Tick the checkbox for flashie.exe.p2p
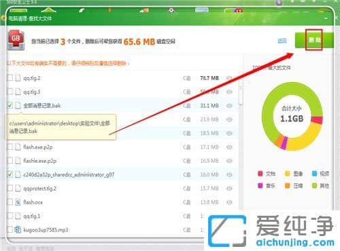Screen dimensions: 340x251 click(10, 161)
